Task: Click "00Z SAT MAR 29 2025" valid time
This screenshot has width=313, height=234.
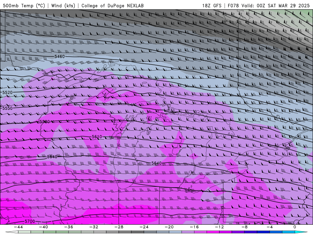Action: (283, 5)
